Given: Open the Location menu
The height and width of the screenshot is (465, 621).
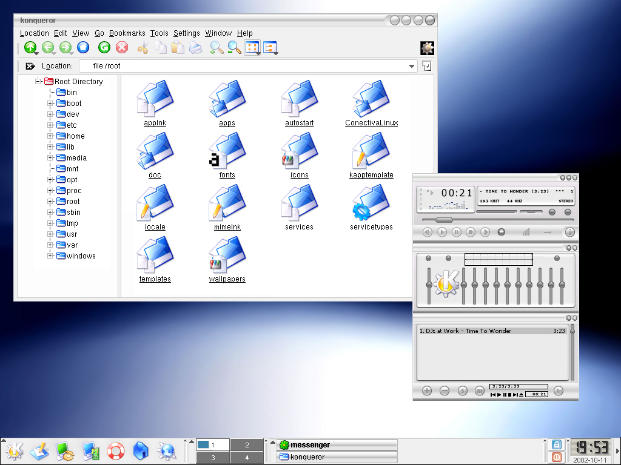Looking at the screenshot, I should tap(35, 33).
